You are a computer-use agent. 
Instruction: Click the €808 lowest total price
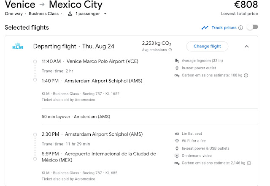[246, 5]
